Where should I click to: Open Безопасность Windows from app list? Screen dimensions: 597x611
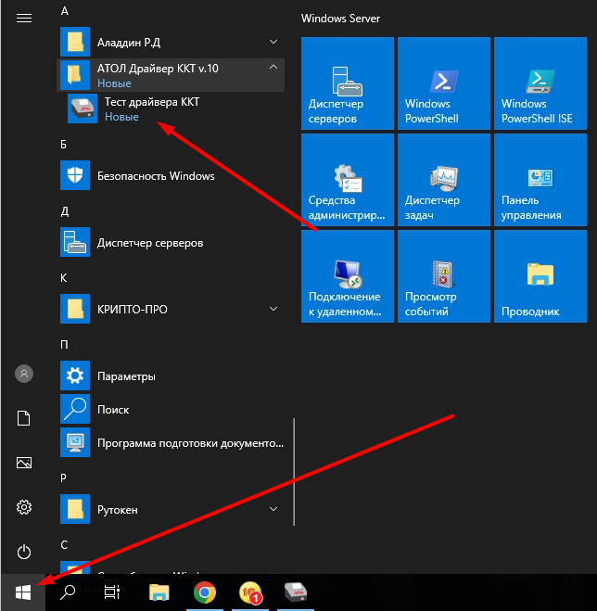pos(155,176)
